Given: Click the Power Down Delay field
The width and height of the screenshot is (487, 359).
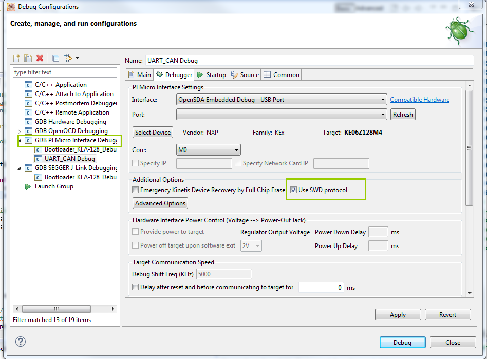Looking at the screenshot, I should pyautogui.click(x=378, y=232).
